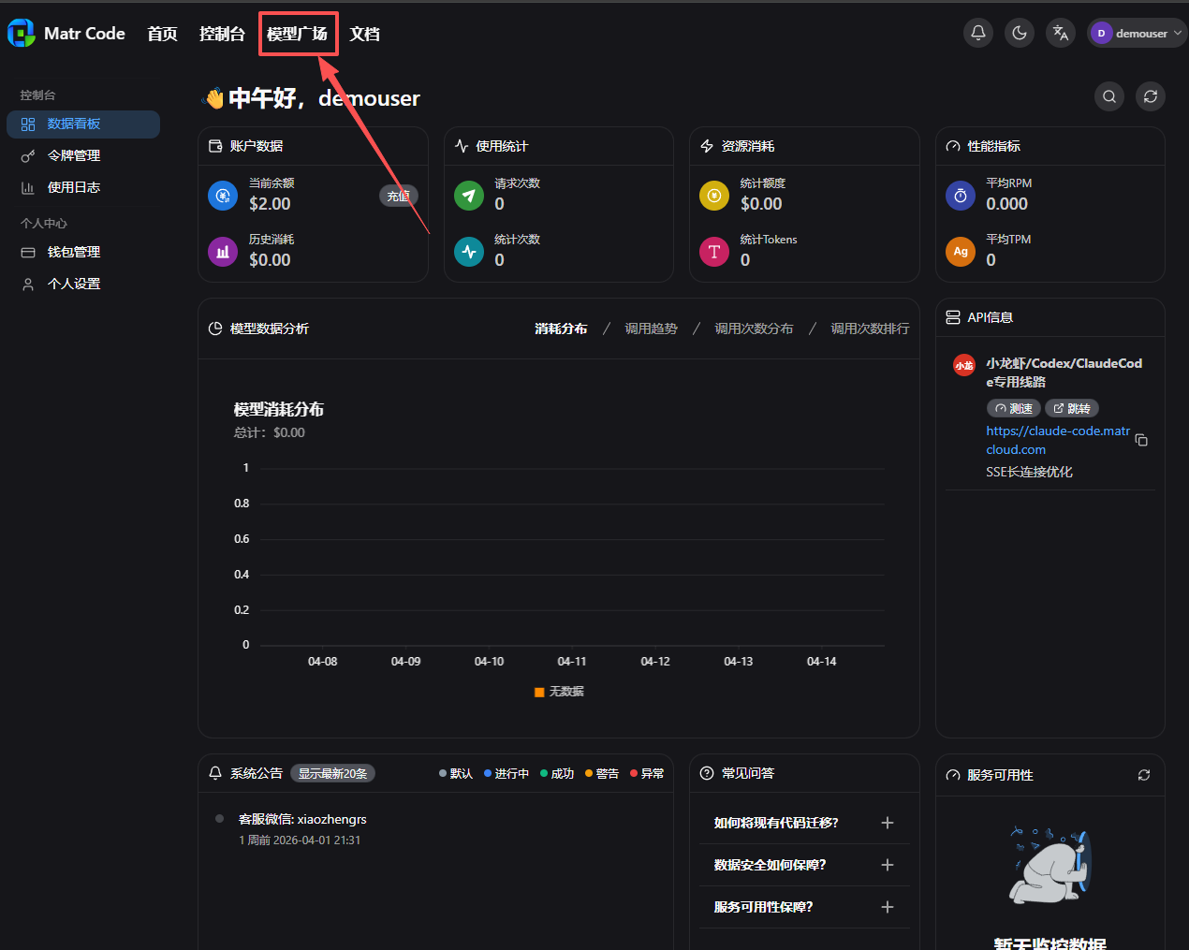Click the 当前余额 balance icon

click(223, 196)
